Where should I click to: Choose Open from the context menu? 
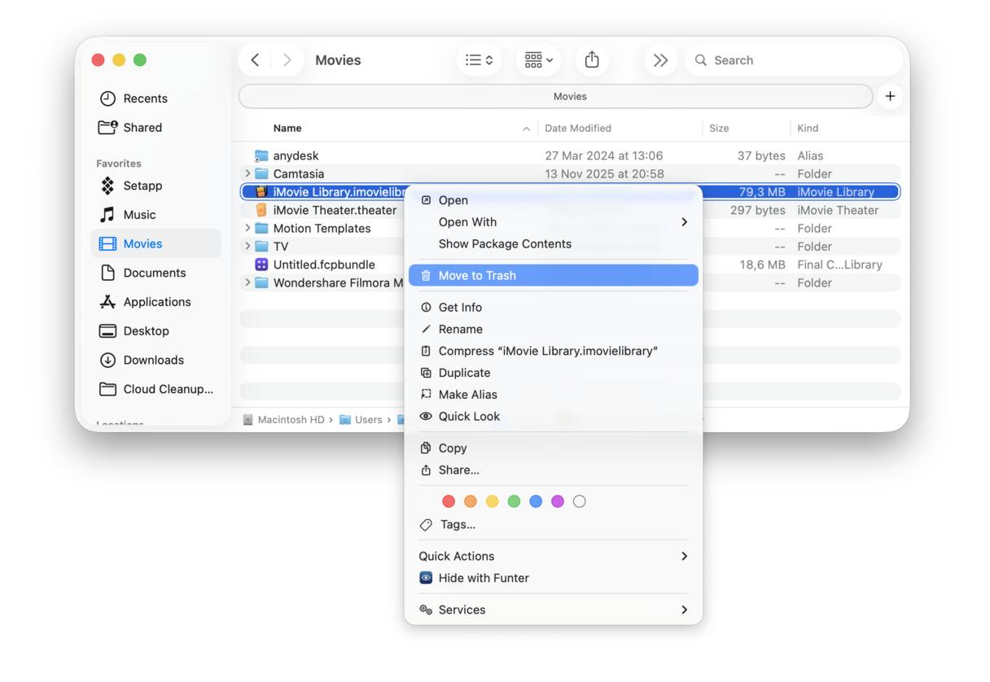[x=554, y=200]
